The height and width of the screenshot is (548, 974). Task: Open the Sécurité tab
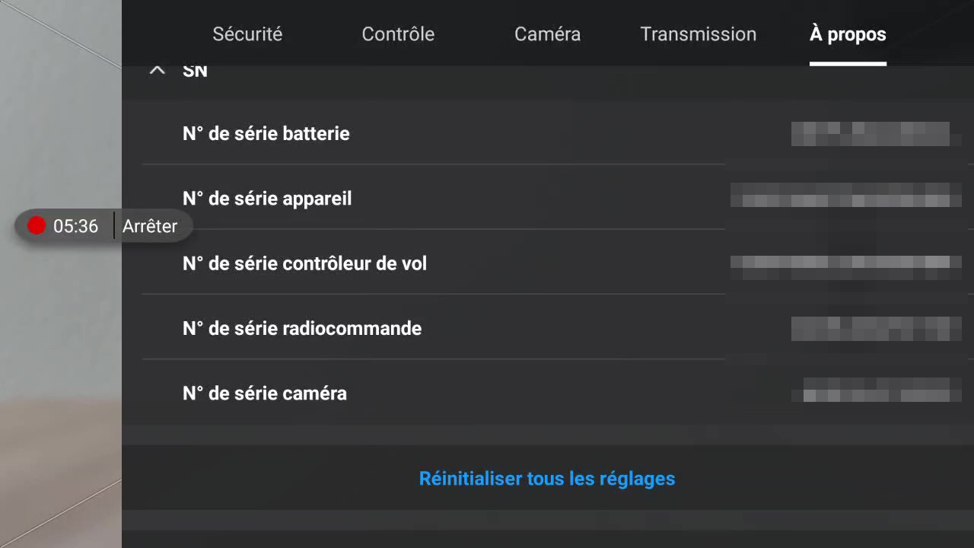(x=247, y=34)
